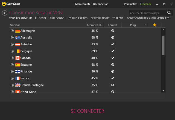This screenshot has width=175, height=120.
Task: Click the Great Britain flag icon
Action: (x=17, y=85)
